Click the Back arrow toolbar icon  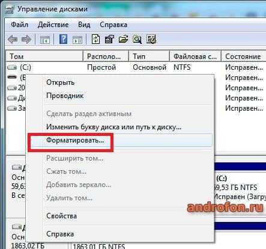[13, 39]
